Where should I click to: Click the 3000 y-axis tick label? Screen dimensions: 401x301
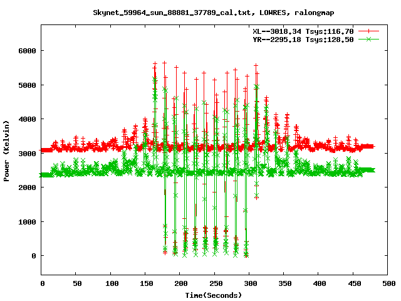pyautogui.click(x=27, y=153)
